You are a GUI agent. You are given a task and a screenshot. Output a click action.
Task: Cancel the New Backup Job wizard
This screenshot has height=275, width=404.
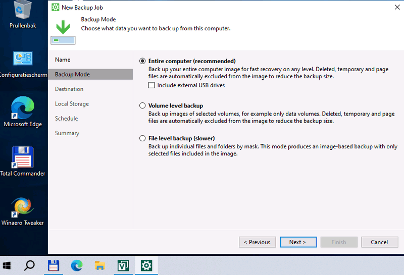(x=380, y=242)
